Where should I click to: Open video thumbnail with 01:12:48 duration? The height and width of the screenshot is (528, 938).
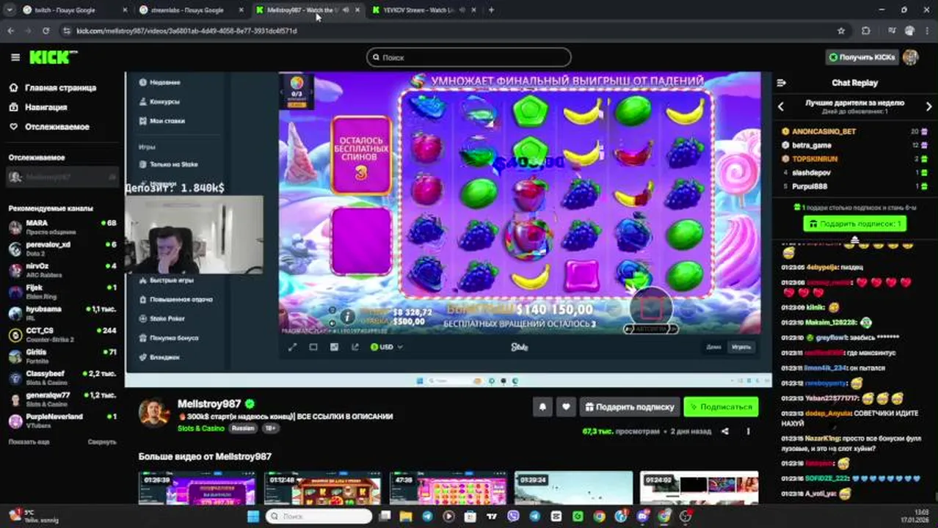[x=322, y=488]
